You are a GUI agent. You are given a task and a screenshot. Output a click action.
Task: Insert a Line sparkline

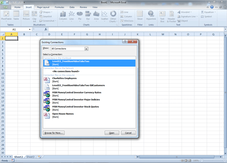pyautogui.click(x=124, y=12)
